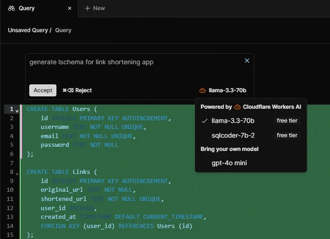Click the original_url column line
Screen dimensions: 330x239
88,189
